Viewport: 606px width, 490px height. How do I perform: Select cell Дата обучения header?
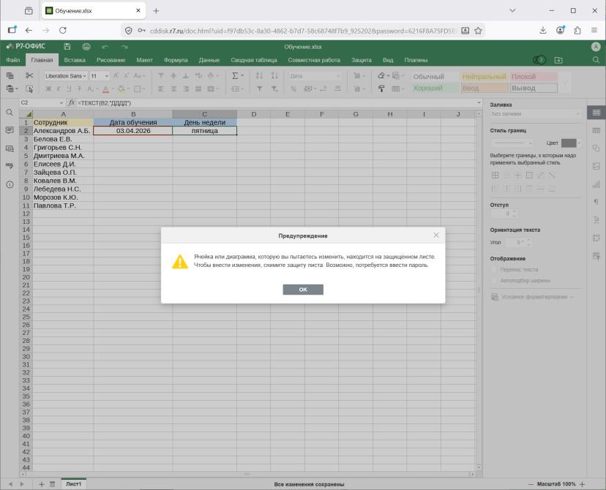[x=133, y=122]
